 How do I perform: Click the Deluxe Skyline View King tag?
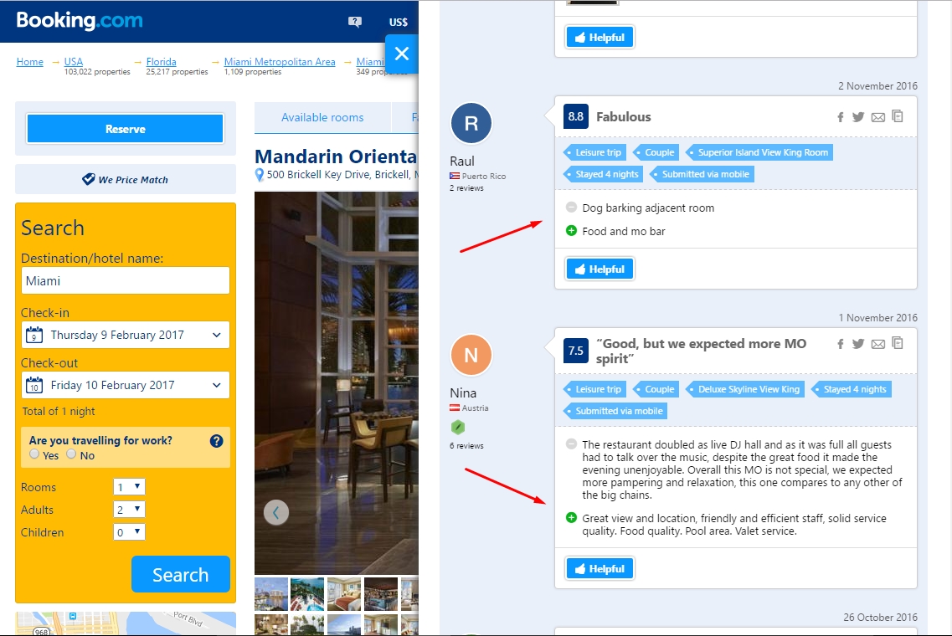745,389
